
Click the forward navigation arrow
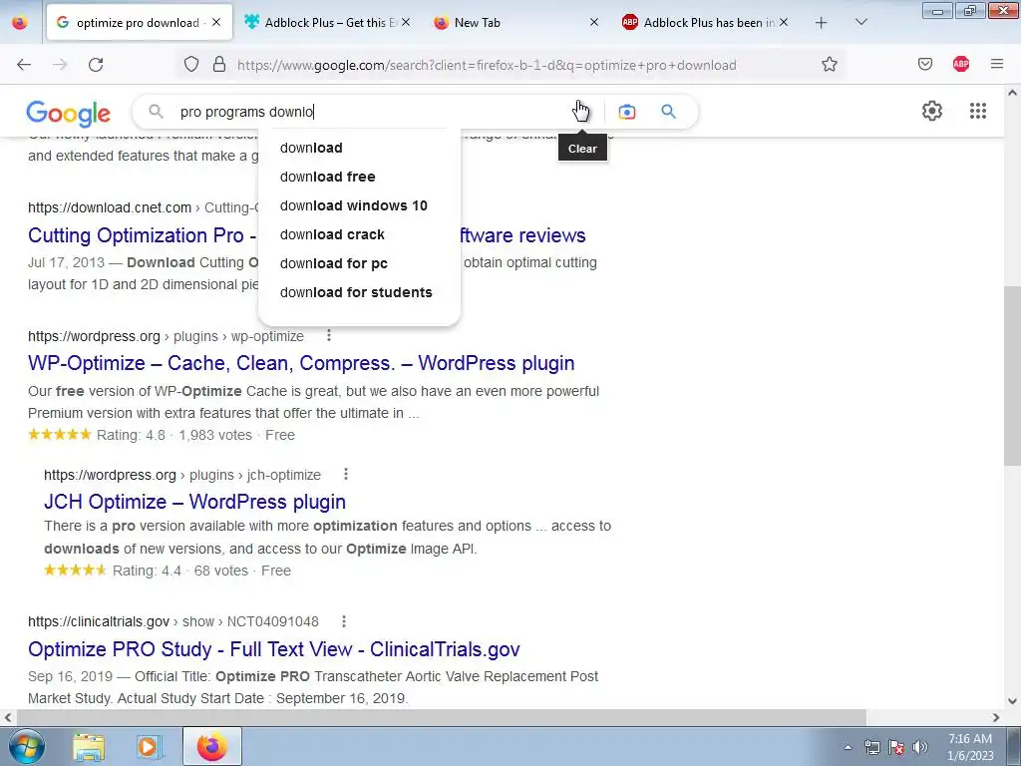(60, 65)
